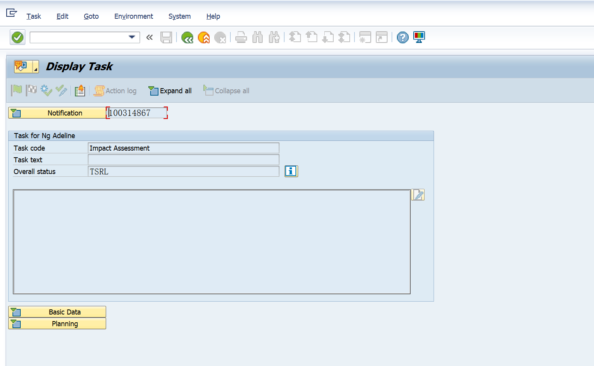Click the First Page navigation icon
Viewport: 594px width, 366px height.
(x=295, y=37)
